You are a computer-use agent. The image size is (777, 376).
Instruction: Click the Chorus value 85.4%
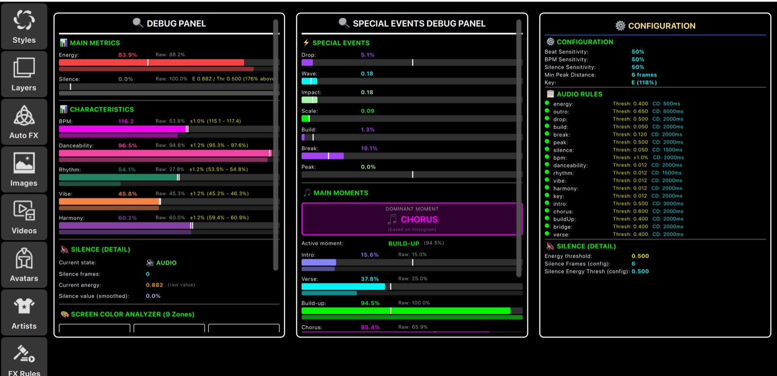(x=370, y=327)
